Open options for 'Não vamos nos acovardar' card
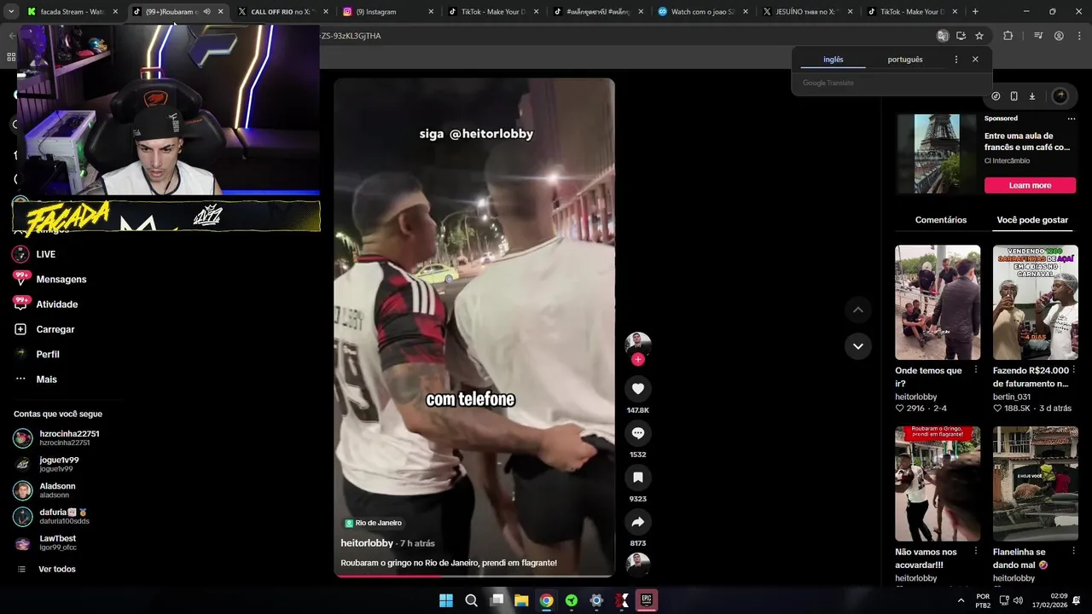Screen dimensions: 1092x614 click(976, 552)
